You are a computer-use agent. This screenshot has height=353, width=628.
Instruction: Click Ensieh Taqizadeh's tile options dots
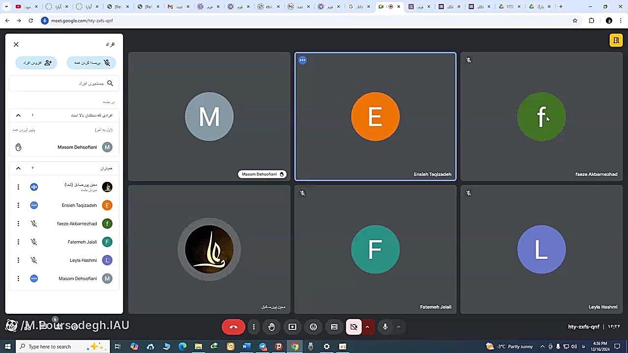point(303,60)
